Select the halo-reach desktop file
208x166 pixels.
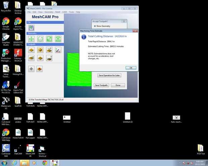click(176, 119)
